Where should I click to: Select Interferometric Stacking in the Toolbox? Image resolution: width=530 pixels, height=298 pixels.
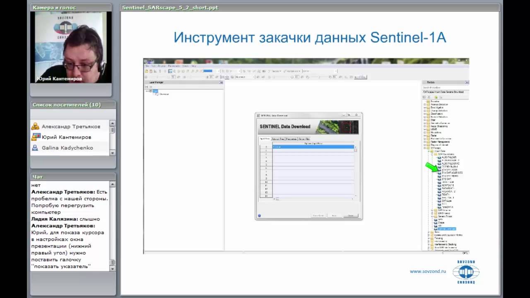click(x=445, y=245)
